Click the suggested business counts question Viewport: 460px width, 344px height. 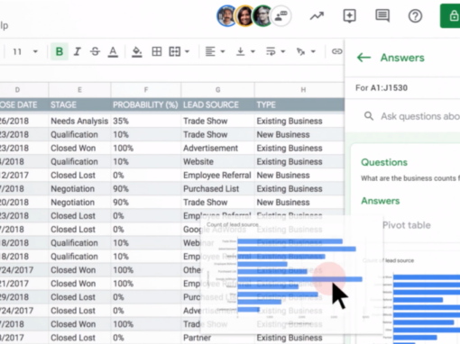410,178
